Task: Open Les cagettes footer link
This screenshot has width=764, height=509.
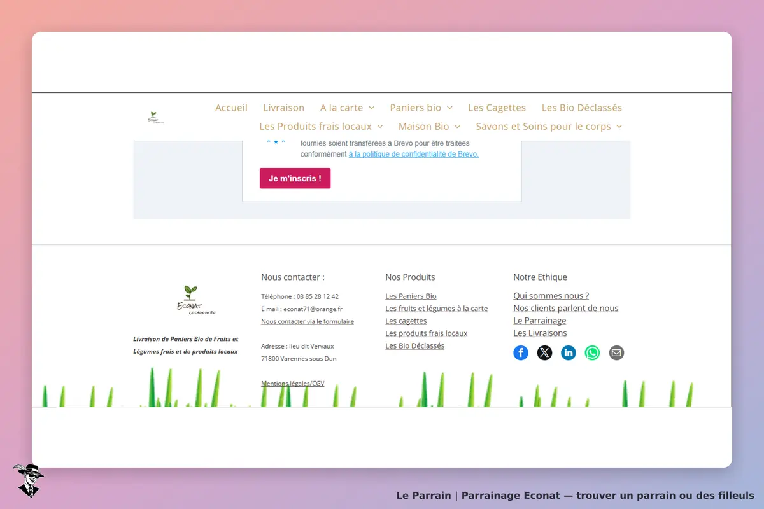Action: pos(406,321)
